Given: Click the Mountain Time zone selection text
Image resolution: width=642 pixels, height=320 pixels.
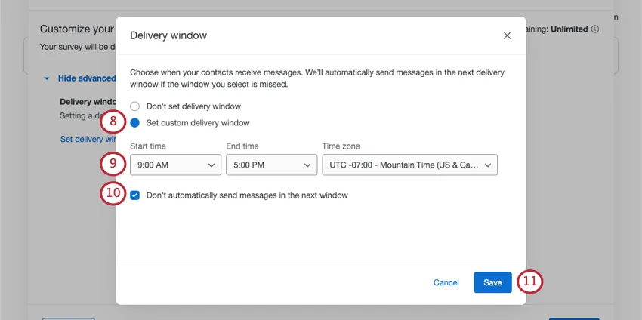Looking at the screenshot, I should click(x=403, y=165).
